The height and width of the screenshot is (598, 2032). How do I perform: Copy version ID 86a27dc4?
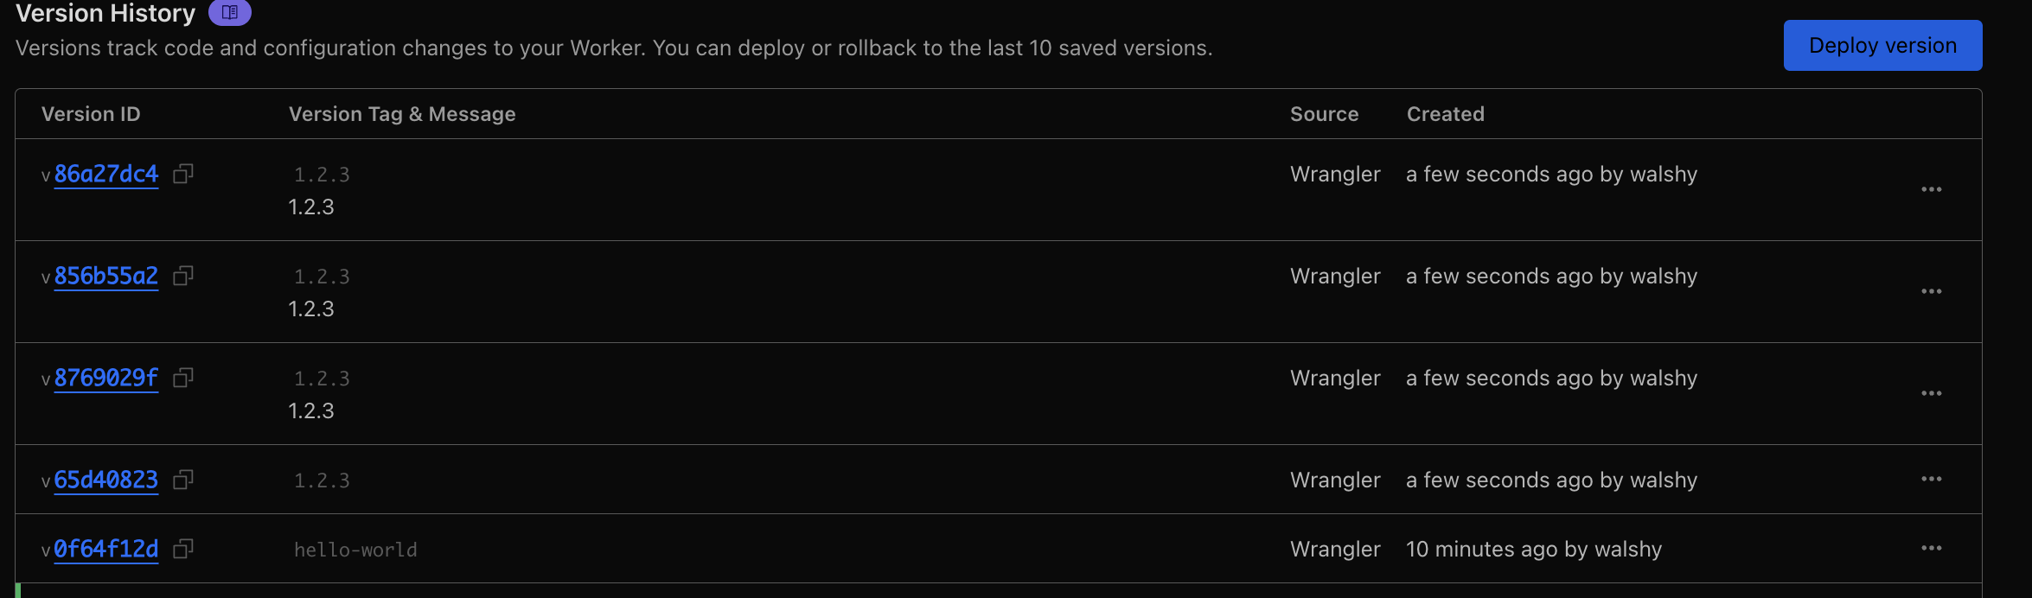(x=182, y=175)
